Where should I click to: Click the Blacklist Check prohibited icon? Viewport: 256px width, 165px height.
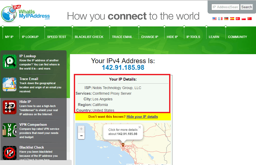pyautogui.click(x=10, y=153)
